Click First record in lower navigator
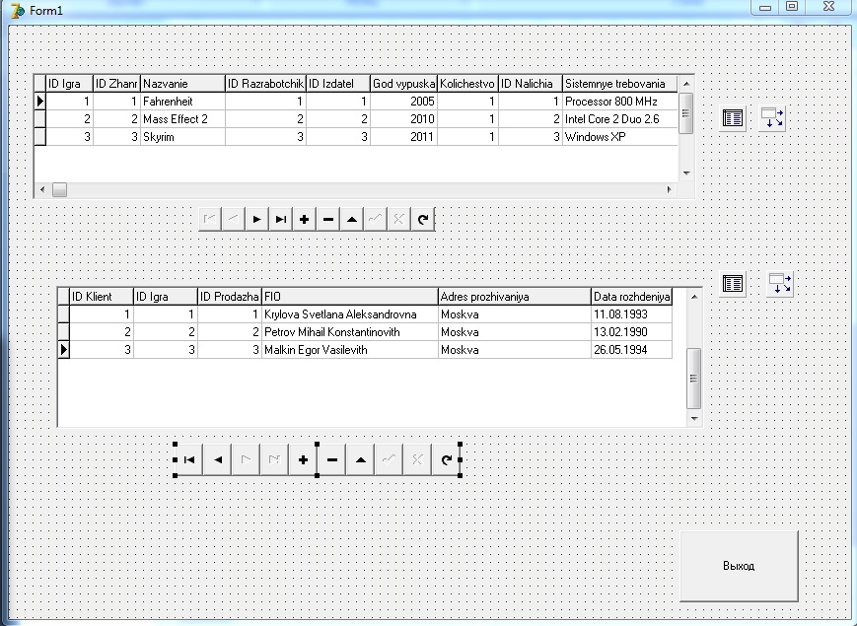 click(189, 460)
